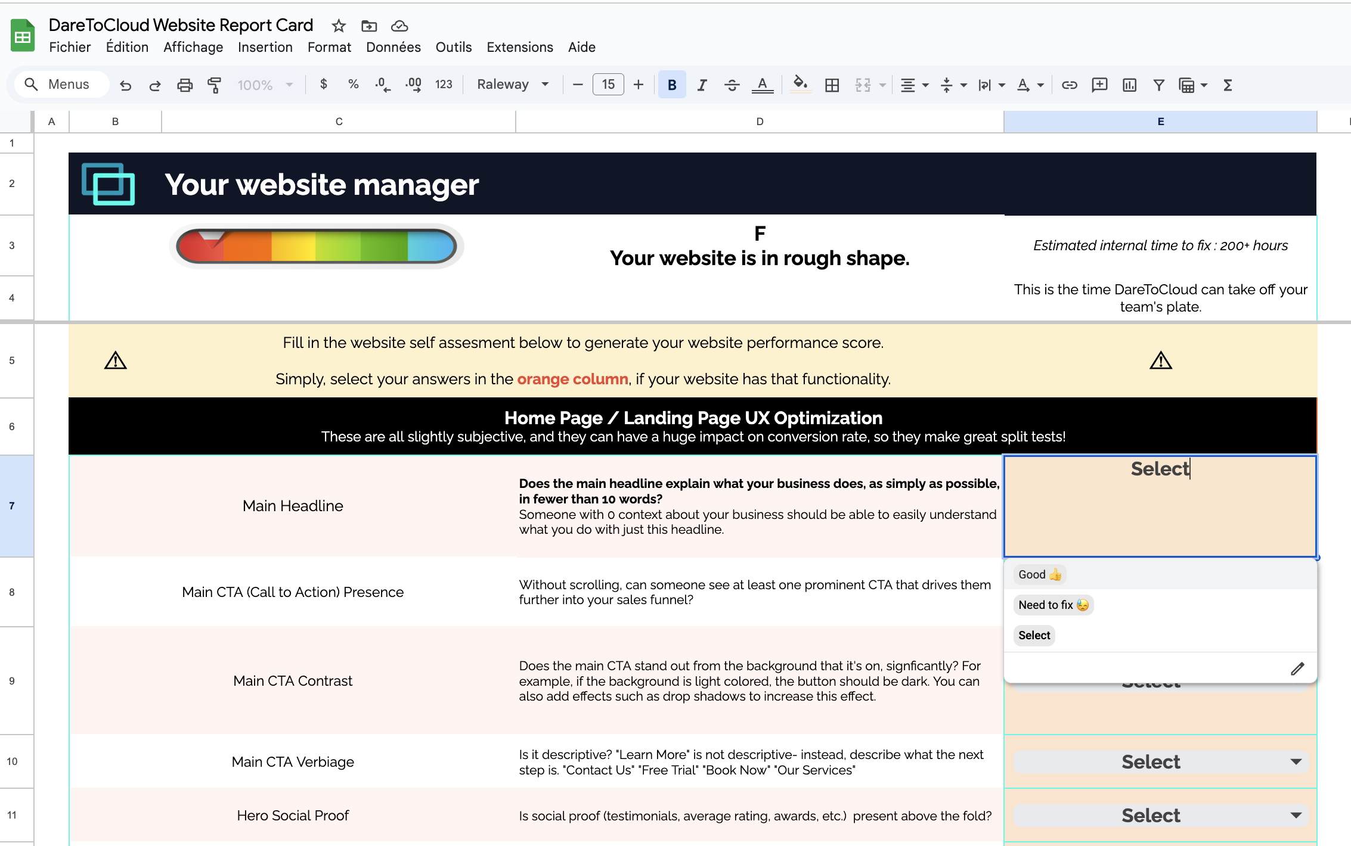Click the pencil to edit dropdown options
Viewport: 1351px width, 846px height.
tap(1298, 668)
